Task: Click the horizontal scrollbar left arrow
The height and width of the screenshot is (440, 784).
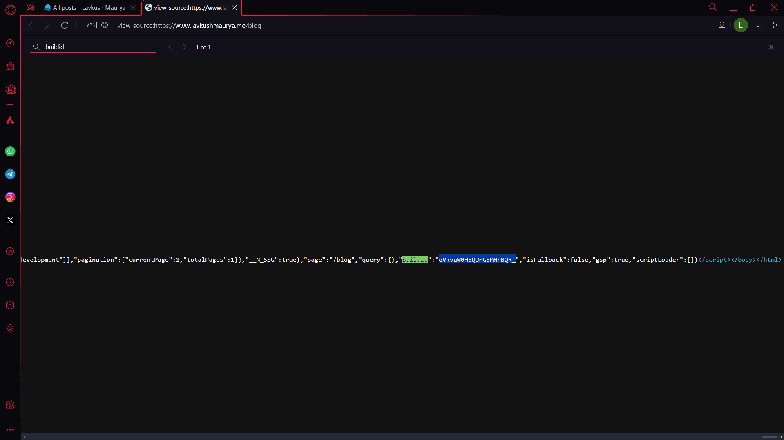Action: [x=25, y=437]
